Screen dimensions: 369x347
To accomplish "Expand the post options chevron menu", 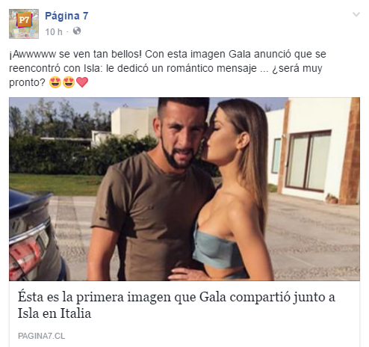I will click(356, 14).
